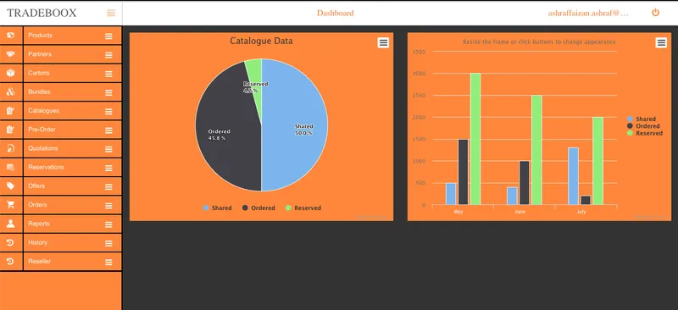Screen dimensions: 678x310
Task: Expand the Offers submenu
Action: coord(108,187)
